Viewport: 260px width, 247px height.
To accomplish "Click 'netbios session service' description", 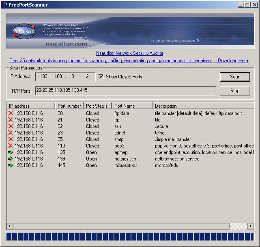I will (x=177, y=159).
